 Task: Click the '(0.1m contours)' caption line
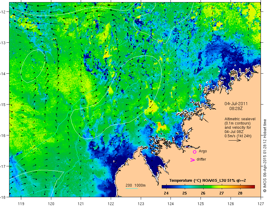click(237, 123)
